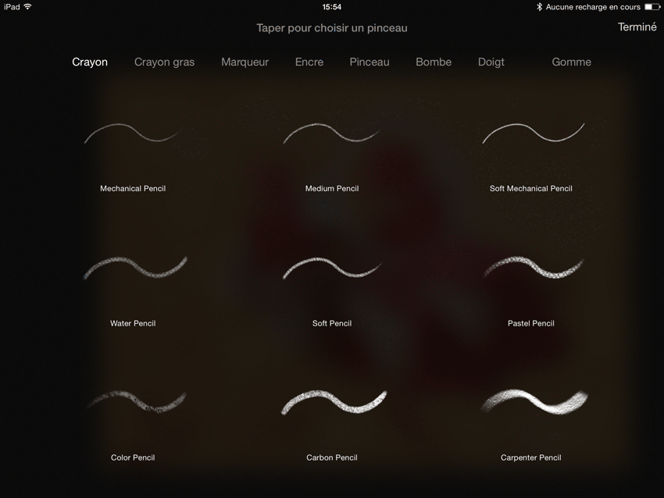Switch to the Bombe tab
The width and height of the screenshot is (664, 498).
434,62
